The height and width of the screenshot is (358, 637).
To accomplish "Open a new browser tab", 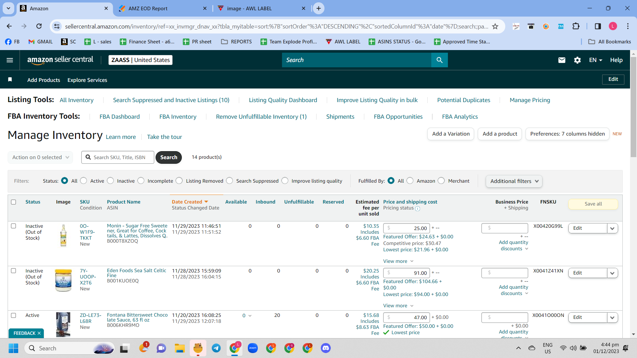I will point(318,8).
